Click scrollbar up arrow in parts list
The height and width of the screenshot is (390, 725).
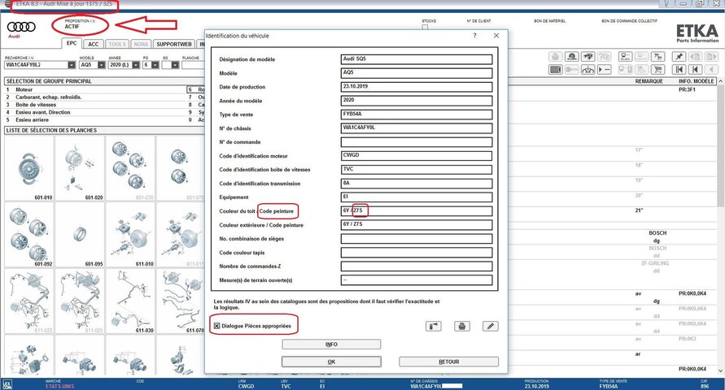click(720, 80)
